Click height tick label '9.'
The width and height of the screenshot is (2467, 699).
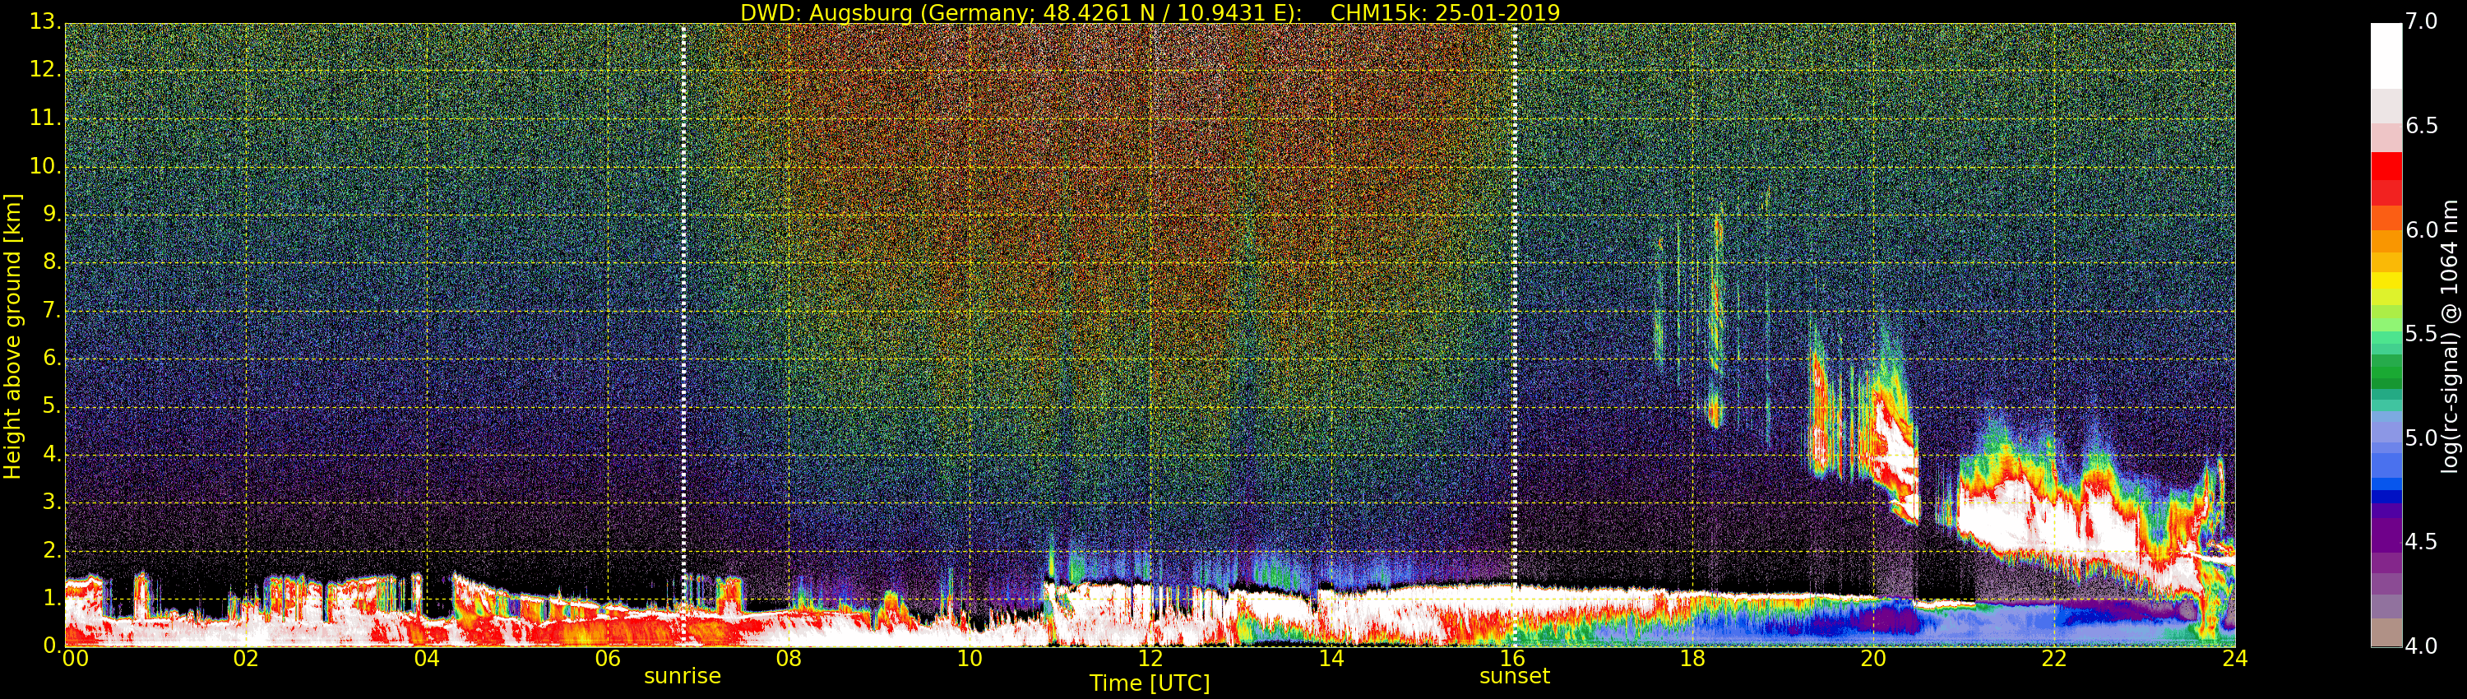[x=51, y=214]
